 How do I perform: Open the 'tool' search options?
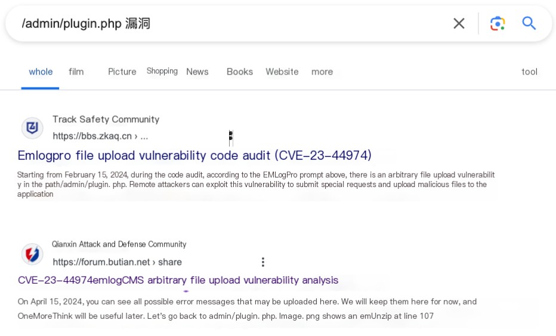click(529, 72)
